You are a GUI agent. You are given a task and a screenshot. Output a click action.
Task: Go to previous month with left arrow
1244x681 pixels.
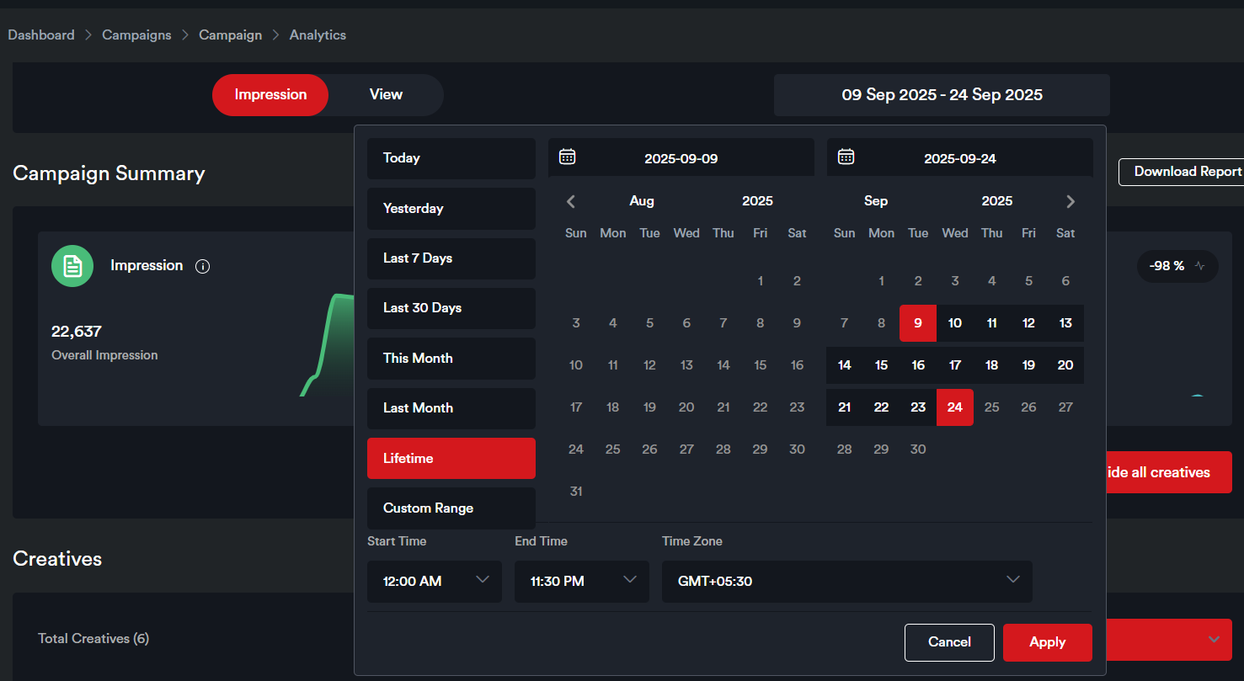pos(571,201)
